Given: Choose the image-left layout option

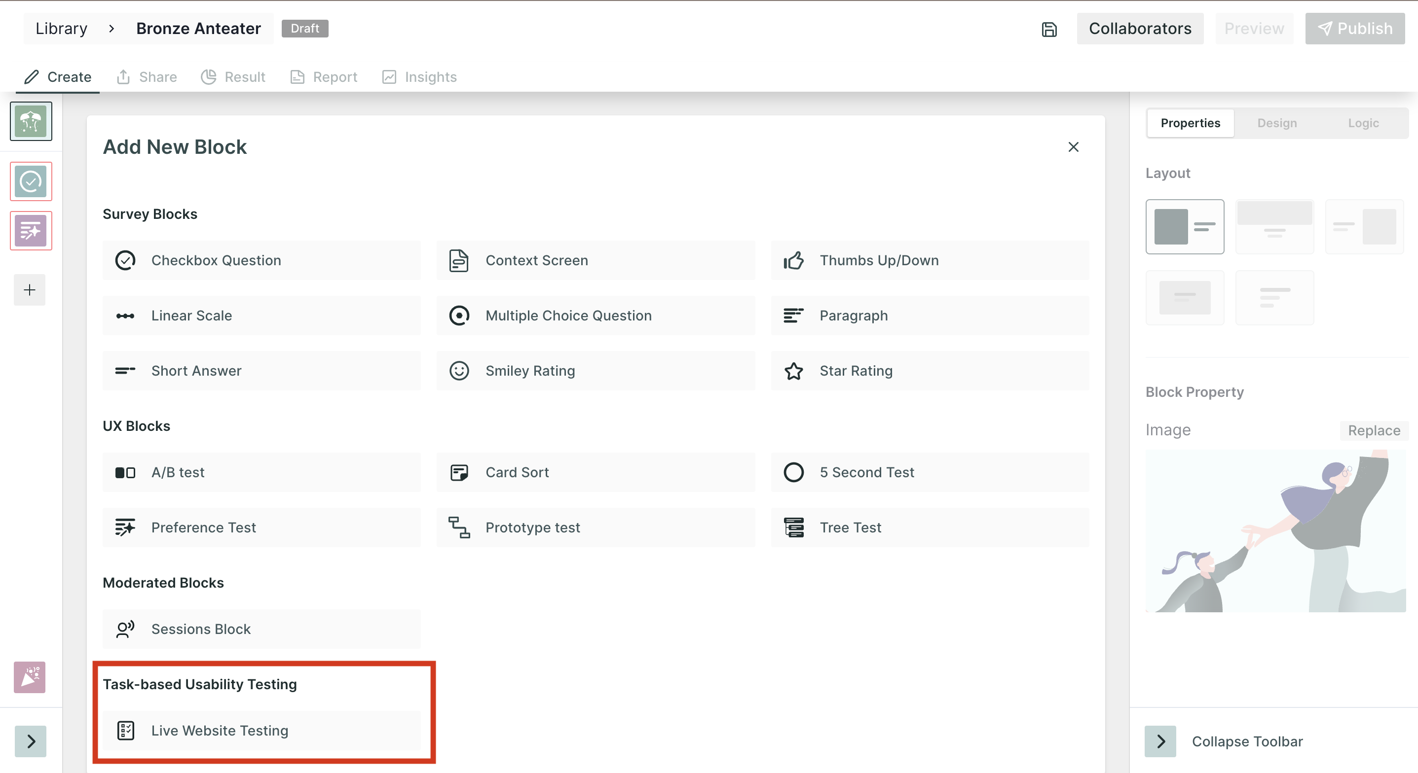Looking at the screenshot, I should [x=1185, y=227].
